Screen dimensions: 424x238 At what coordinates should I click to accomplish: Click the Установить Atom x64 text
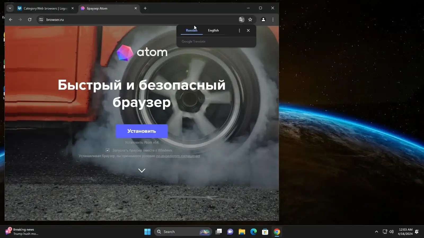(142, 142)
